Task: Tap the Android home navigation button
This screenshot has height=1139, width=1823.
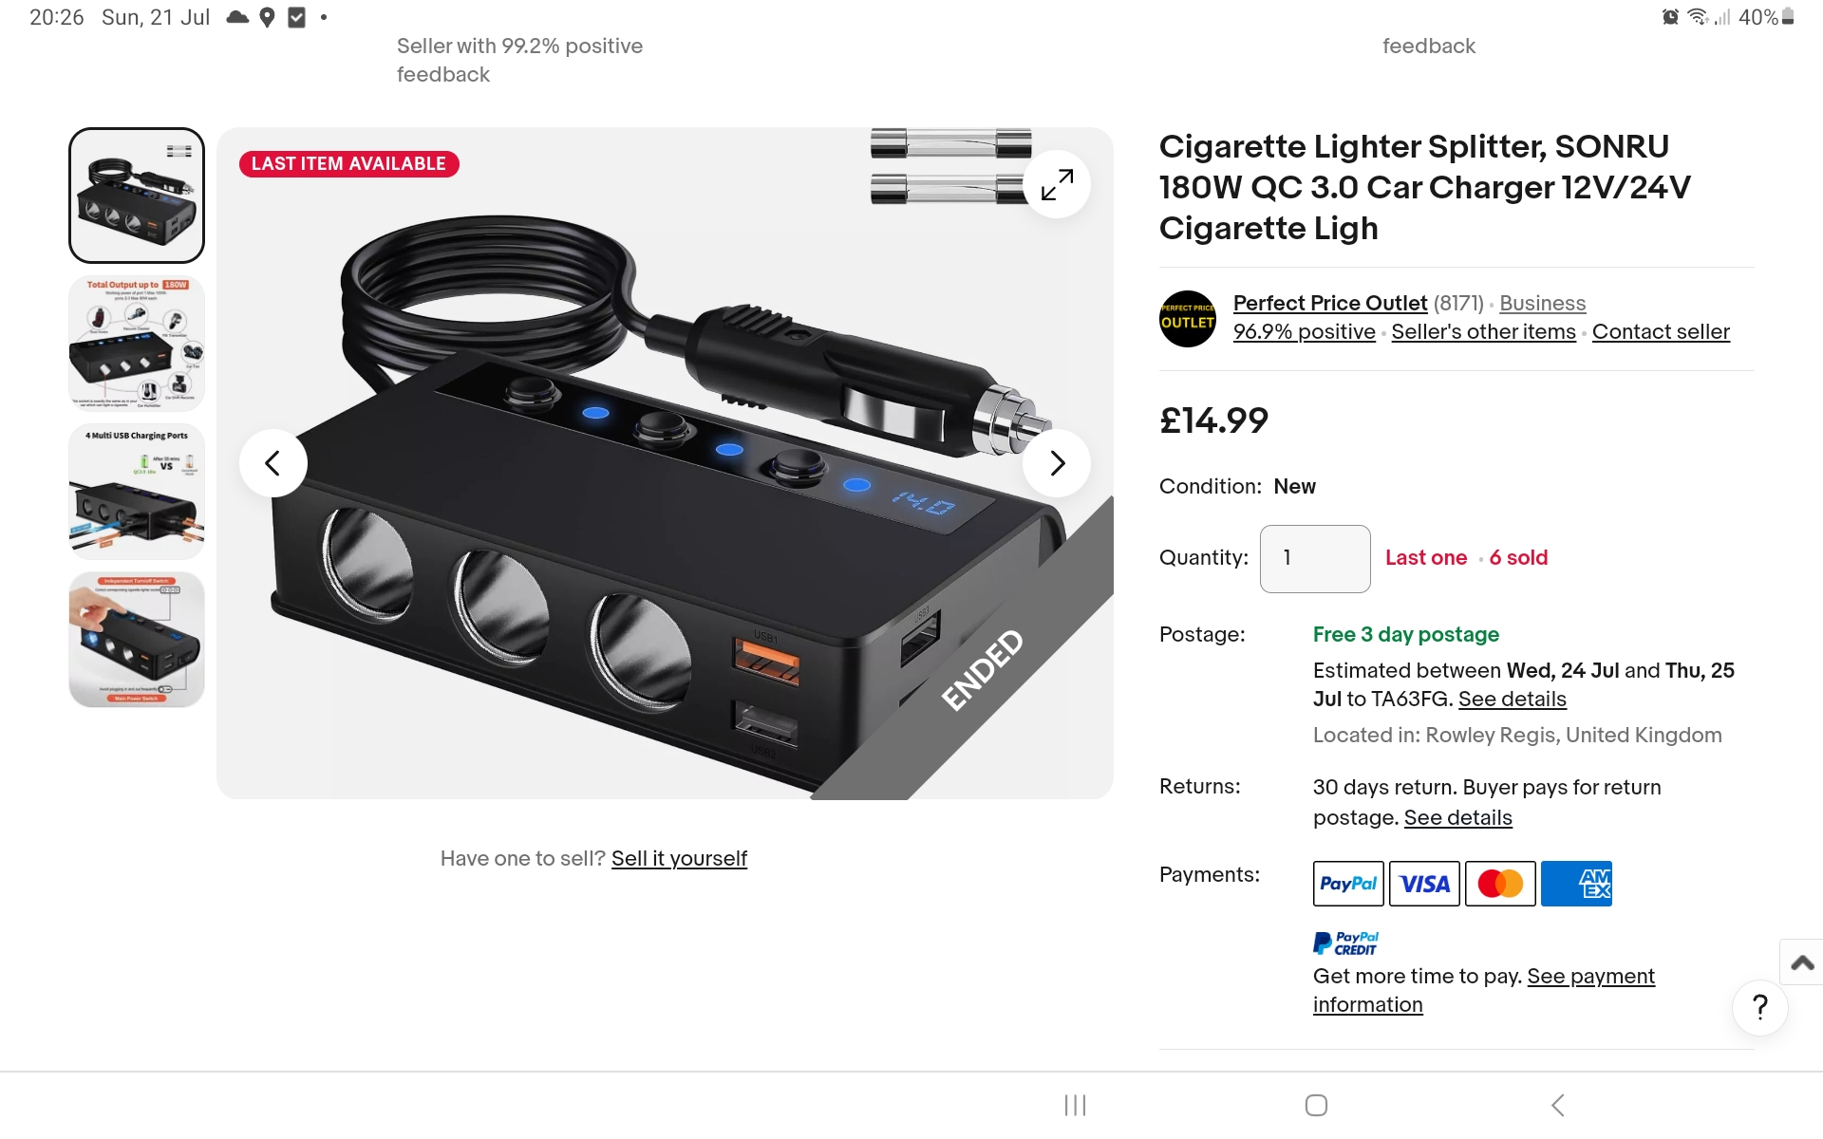Action: (1316, 1105)
